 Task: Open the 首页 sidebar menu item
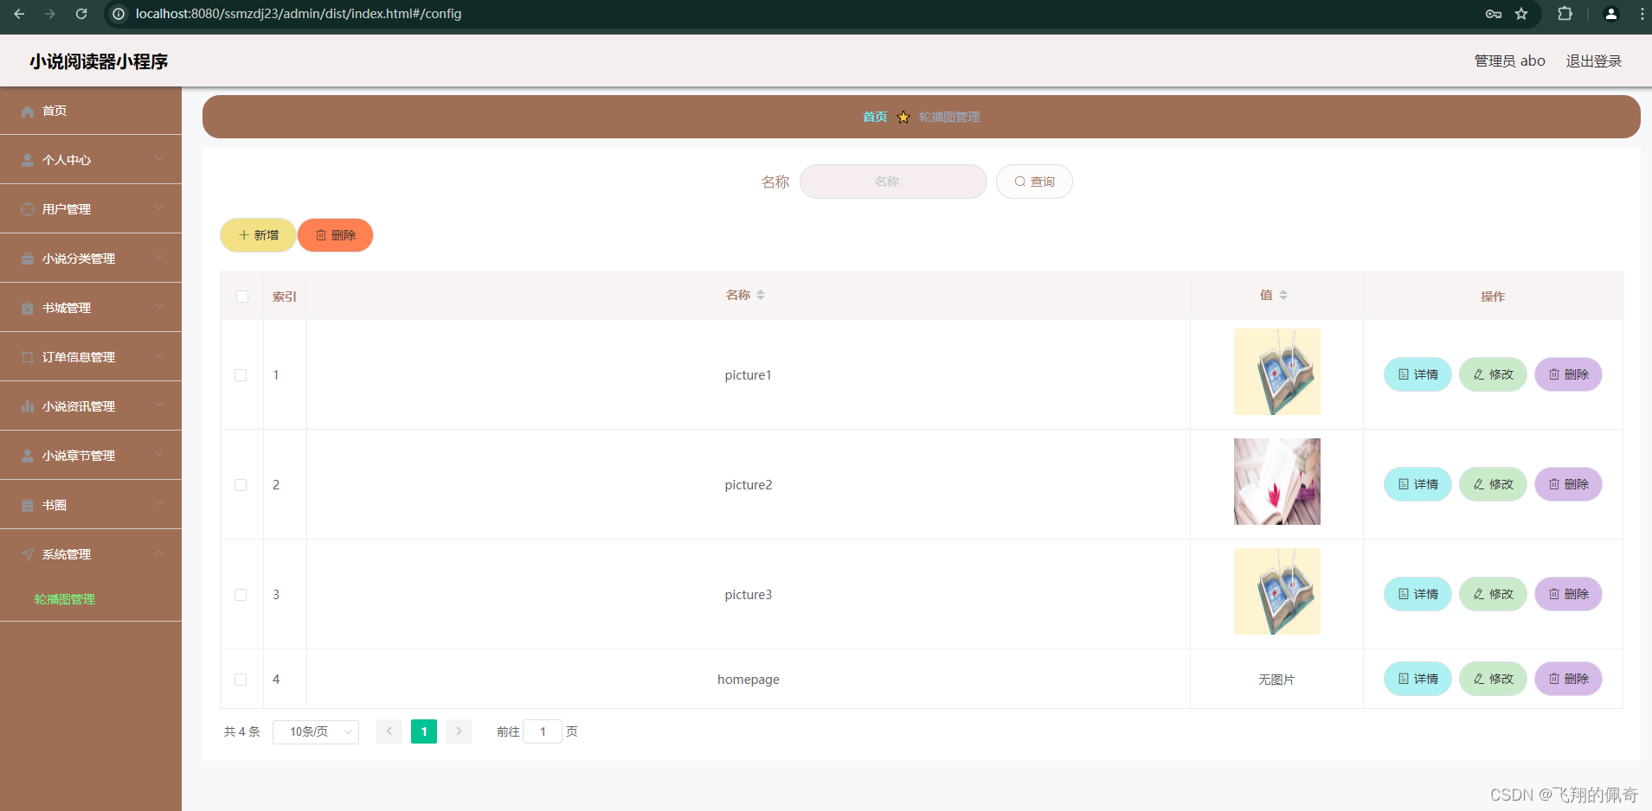(x=91, y=111)
